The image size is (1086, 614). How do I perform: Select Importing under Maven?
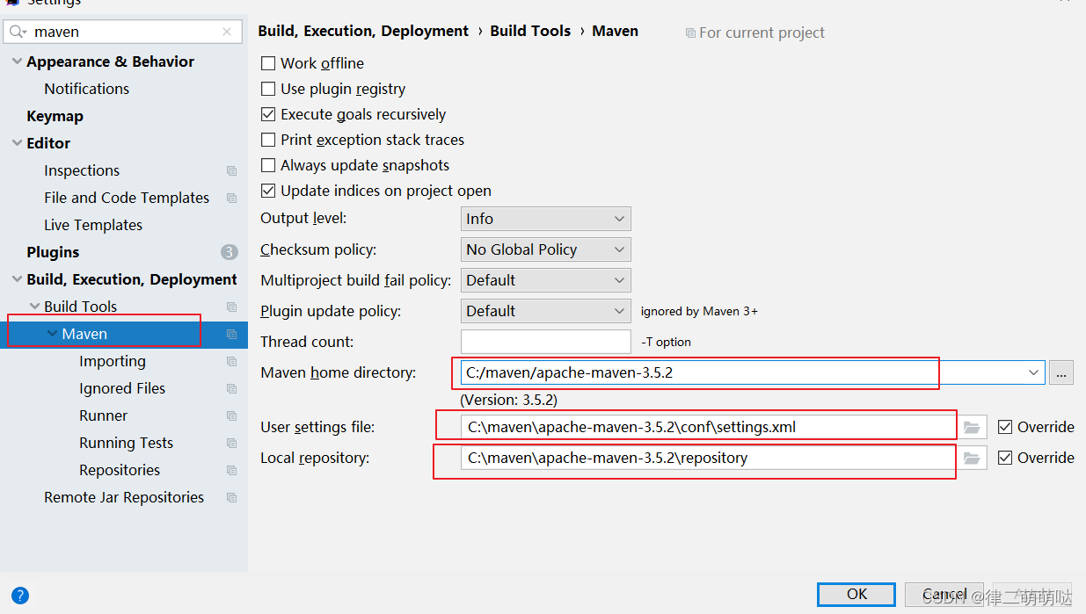tap(113, 361)
